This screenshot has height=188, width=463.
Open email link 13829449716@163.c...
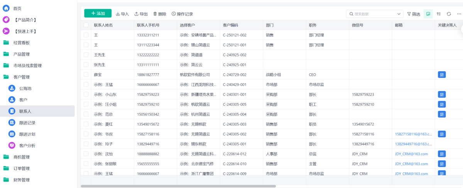pos(413,144)
